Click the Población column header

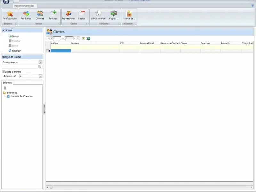click(231, 43)
